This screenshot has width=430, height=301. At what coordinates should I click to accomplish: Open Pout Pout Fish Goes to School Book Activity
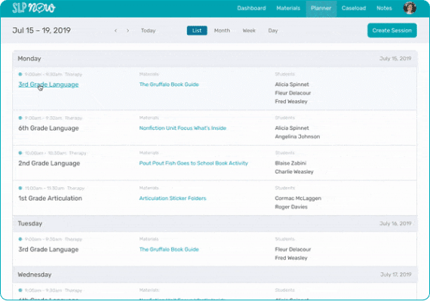tap(193, 163)
